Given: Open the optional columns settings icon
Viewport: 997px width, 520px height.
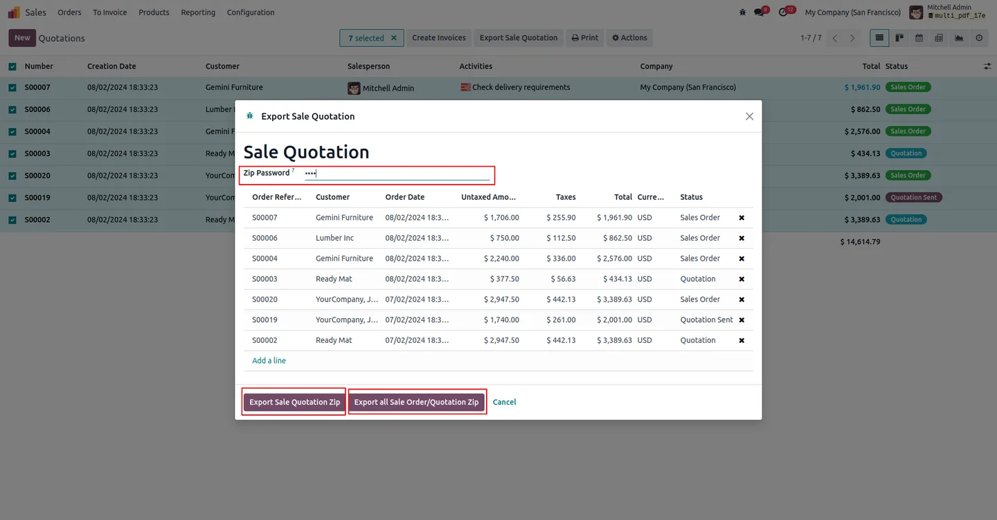Looking at the screenshot, I should click(x=987, y=66).
